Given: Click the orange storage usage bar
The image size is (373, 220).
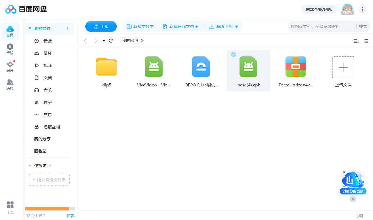Looking at the screenshot, I should coord(47,209).
